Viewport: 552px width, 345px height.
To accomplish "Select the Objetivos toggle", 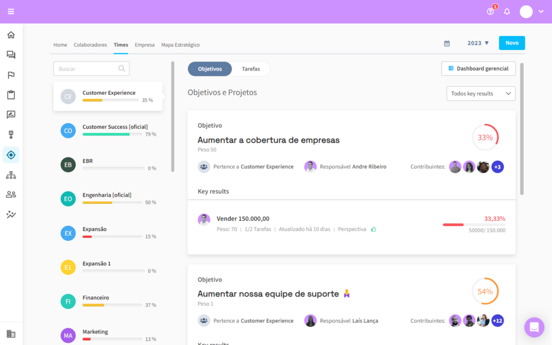I will [x=210, y=69].
